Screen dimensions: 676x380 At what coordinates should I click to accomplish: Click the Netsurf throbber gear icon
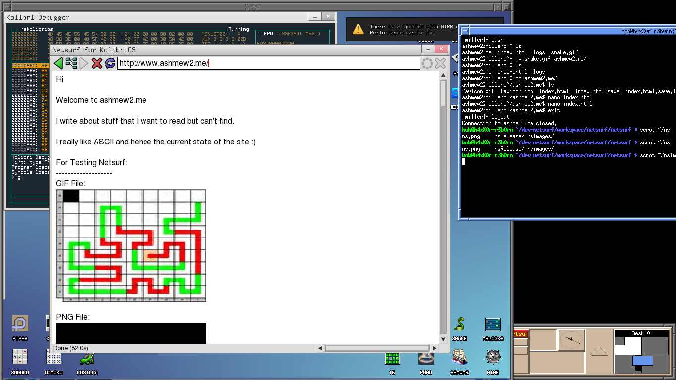tap(427, 63)
